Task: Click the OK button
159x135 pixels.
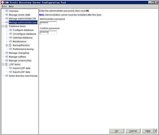Action: (117, 131)
